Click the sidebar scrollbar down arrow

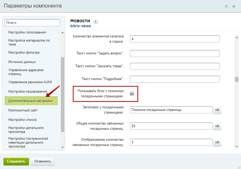pos(62,147)
